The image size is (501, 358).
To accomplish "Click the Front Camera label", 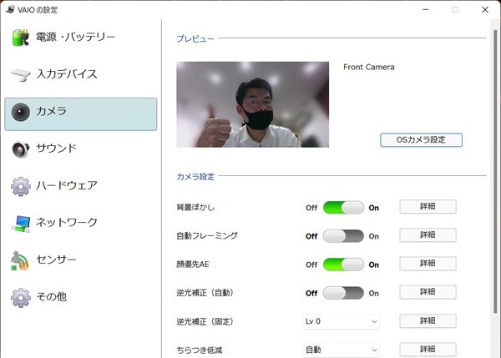I will 369,67.
